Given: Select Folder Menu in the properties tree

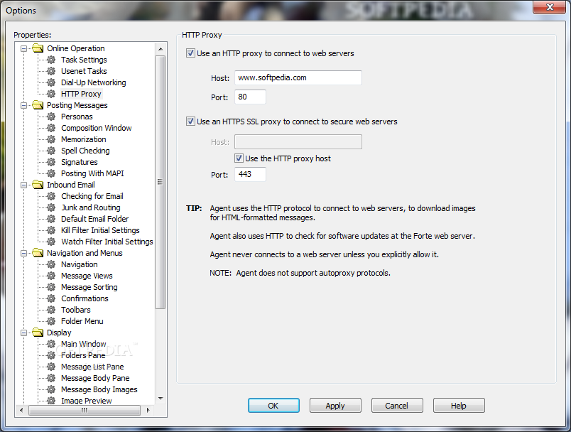Looking at the screenshot, I should [x=82, y=321].
